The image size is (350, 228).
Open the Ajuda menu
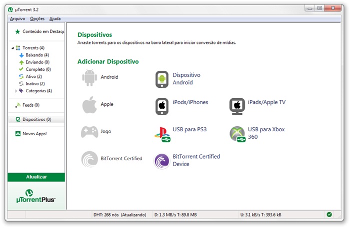click(x=55, y=18)
